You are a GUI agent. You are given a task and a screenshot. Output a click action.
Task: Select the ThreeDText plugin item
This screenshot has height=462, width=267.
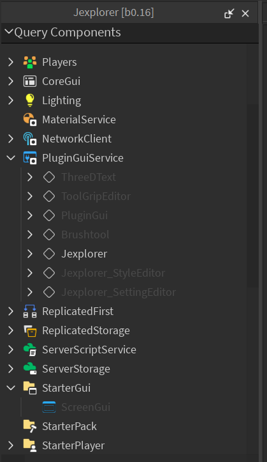click(x=89, y=177)
